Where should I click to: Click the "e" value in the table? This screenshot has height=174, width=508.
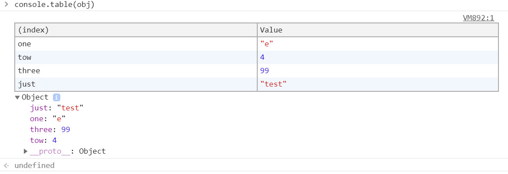click(267, 44)
